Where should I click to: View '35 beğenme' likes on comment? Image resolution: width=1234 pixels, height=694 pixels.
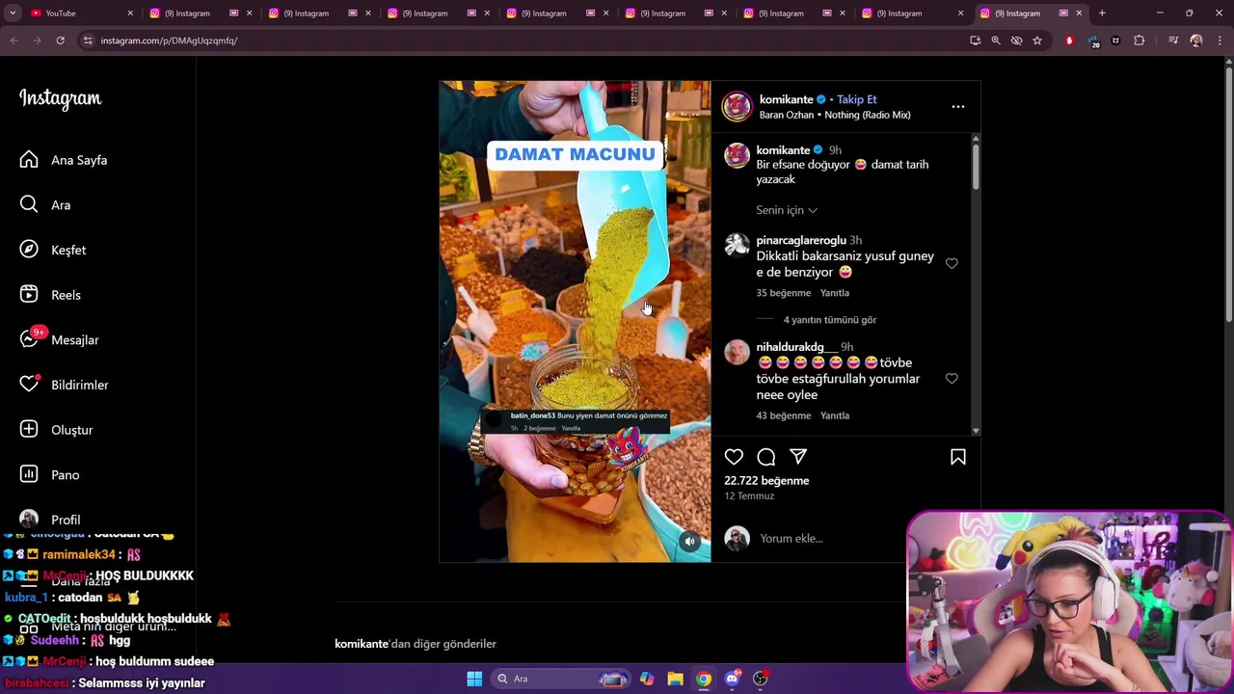coord(784,293)
